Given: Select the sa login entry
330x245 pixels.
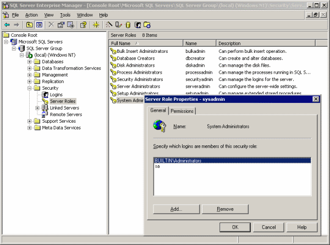Looking at the screenshot, I should click(232, 166).
